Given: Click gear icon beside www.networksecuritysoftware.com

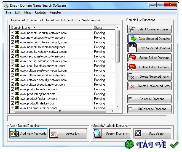Looking at the screenshot, I should (17, 37).
